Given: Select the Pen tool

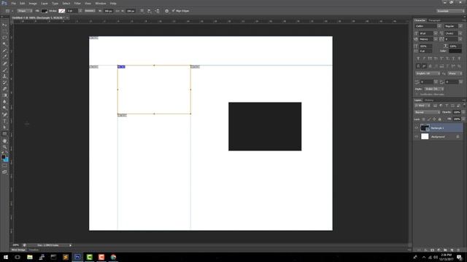Looking at the screenshot, I should tap(4, 115).
